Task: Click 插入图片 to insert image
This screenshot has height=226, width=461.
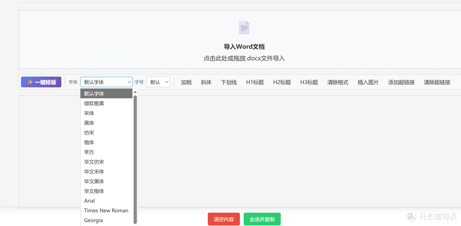Action: pos(368,82)
